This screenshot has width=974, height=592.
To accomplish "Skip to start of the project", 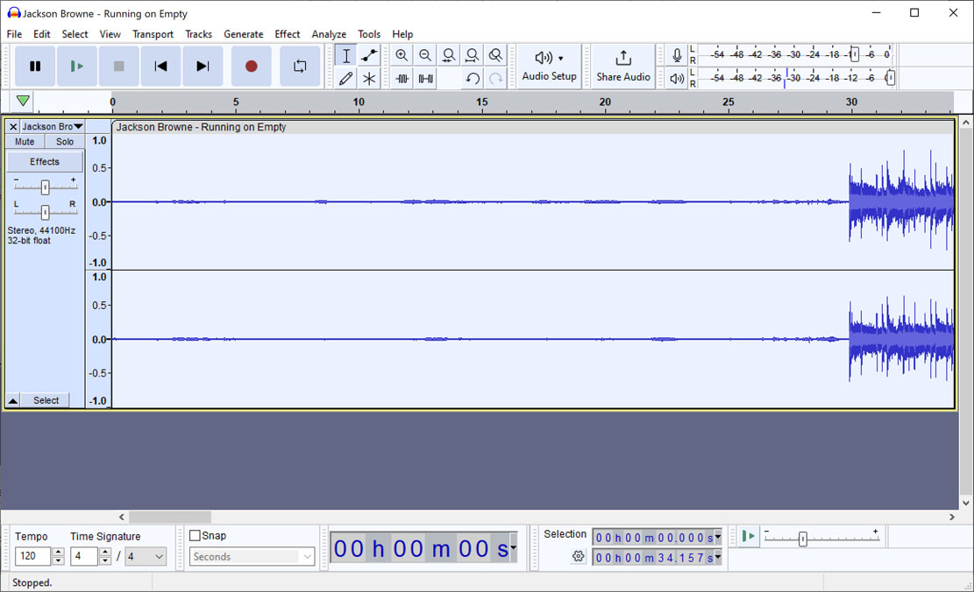I will click(161, 66).
